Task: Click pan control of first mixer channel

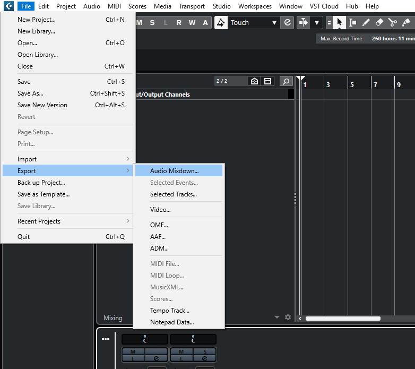Action: coord(145,339)
